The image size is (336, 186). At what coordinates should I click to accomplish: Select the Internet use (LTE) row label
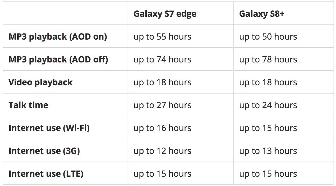tap(46, 174)
